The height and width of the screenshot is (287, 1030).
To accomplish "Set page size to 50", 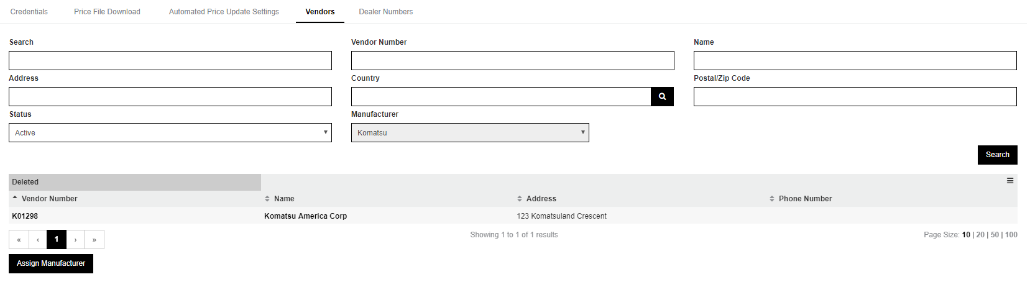I will click(x=995, y=235).
